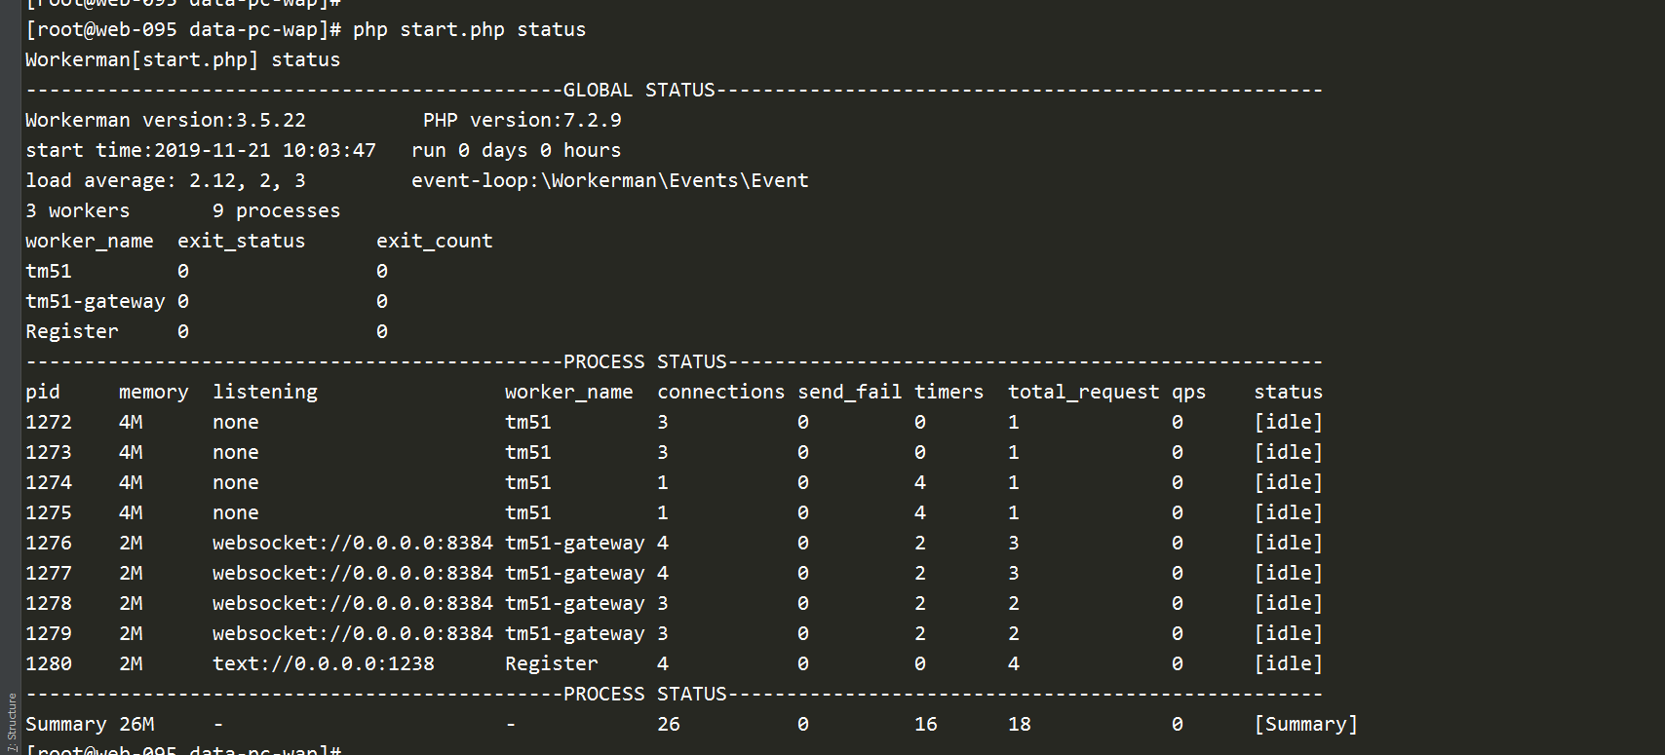Image resolution: width=1665 pixels, height=755 pixels.
Task: Click memory 4M in the pid 1275 row
Action: point(130,512)
